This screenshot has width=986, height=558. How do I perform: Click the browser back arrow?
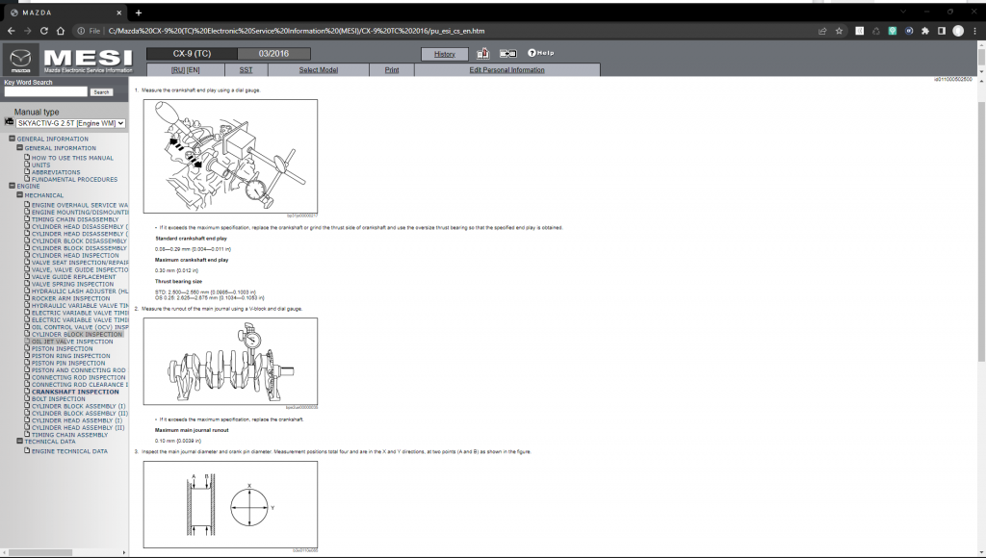[11, 31]
